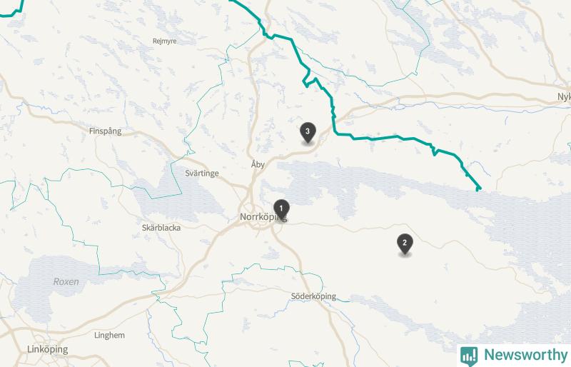Click the Söderköping town label
Viewport: 571px width, 367px height.
pos(313,296)
